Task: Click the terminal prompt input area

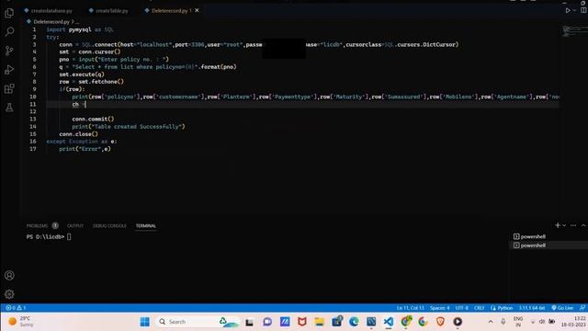Action: 69,237
